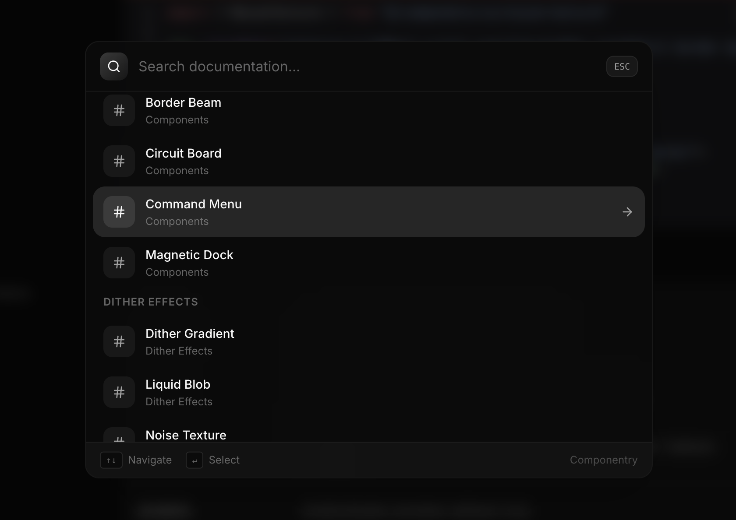
Task: Click the hash icon beside Dither Gradient
Action: pos(119,341)
